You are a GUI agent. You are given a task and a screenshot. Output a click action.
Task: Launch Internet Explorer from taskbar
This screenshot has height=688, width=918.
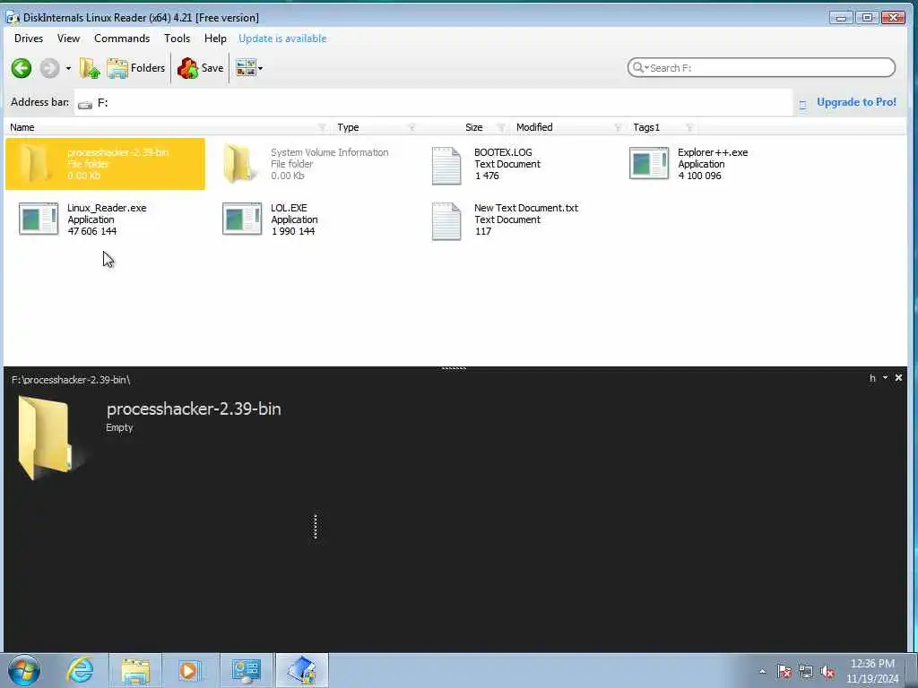click(x=80, y=670)
